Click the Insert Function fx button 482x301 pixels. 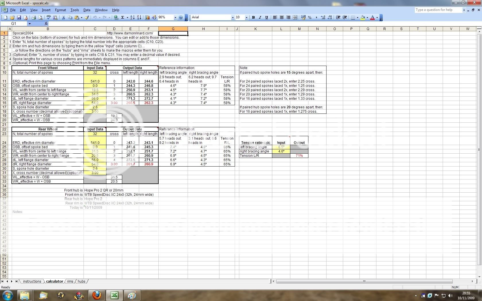(x=46, y=24)
